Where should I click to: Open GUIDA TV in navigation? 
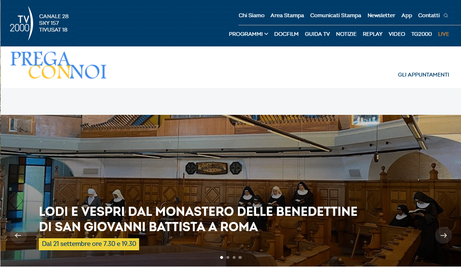(317, 34)
